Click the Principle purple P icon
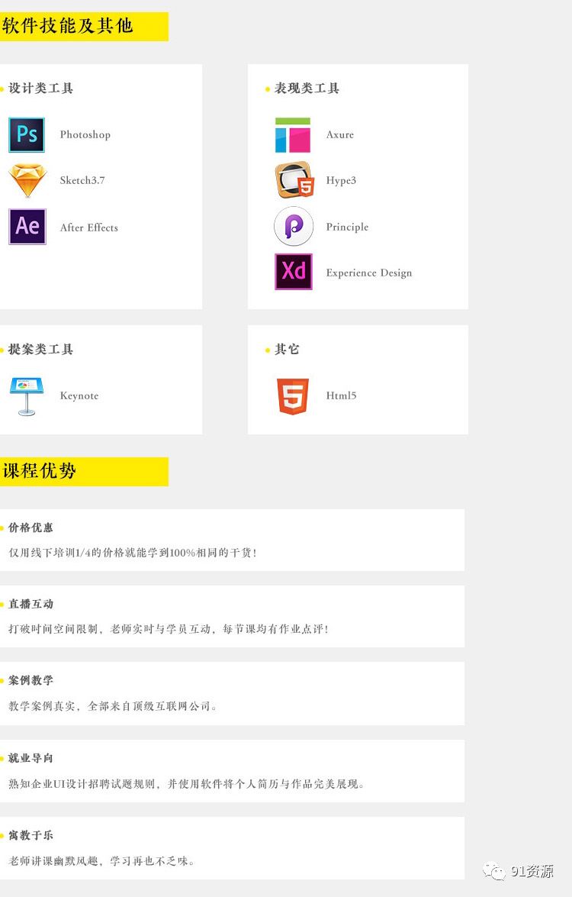Viewport: 572px width, 897px height. (294, 227)
